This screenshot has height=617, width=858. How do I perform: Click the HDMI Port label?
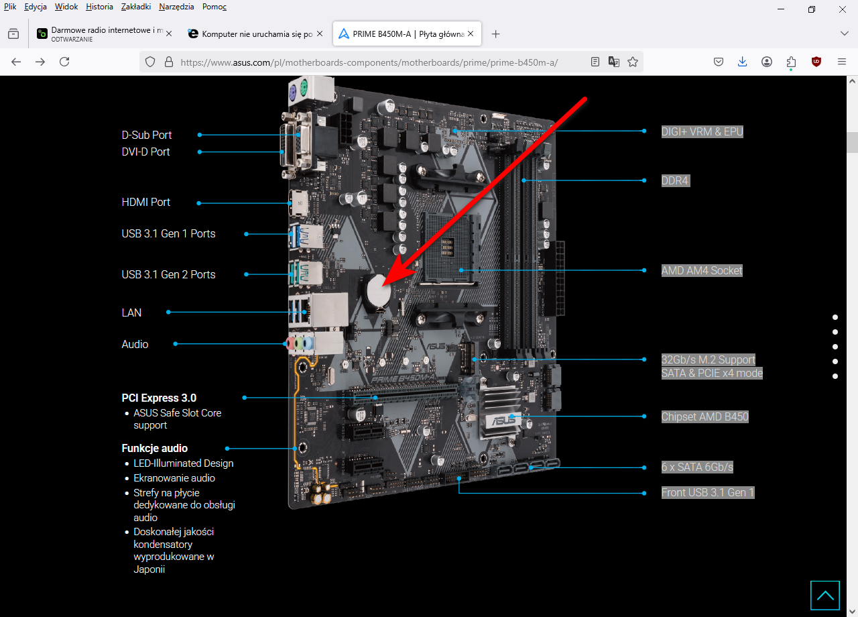click(x=146, y=202)
